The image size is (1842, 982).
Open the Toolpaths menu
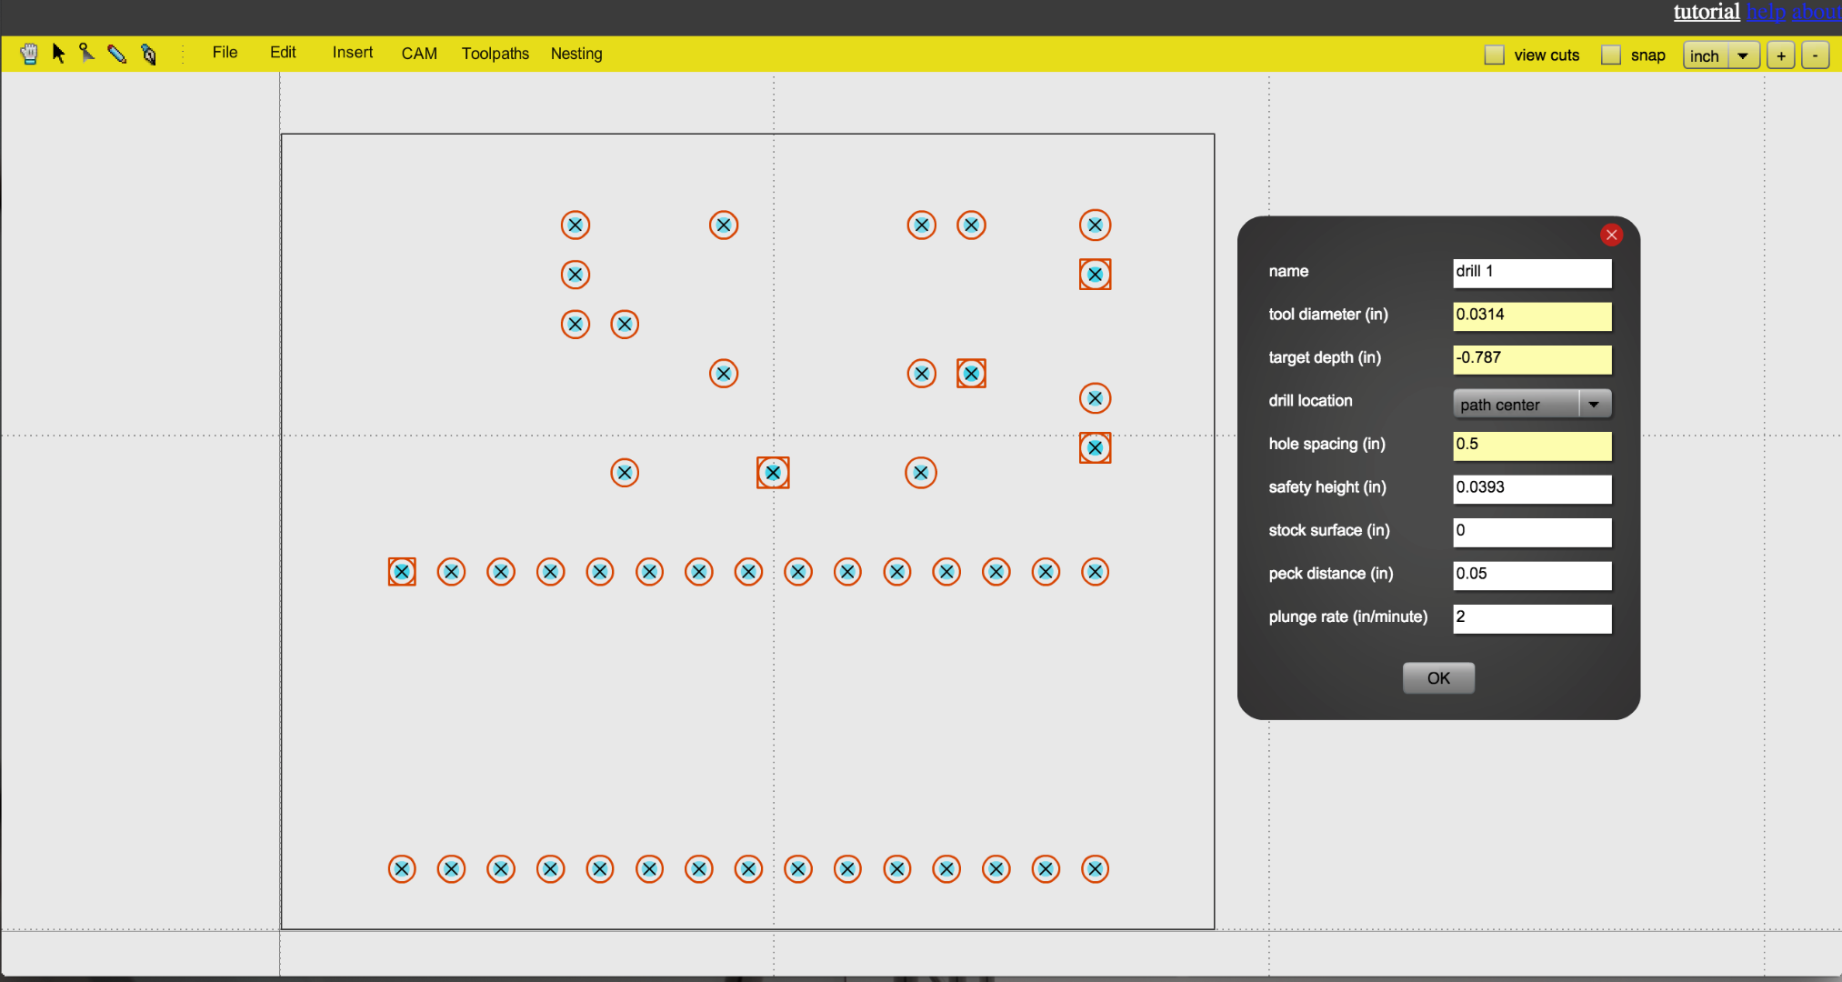(495, 54)
